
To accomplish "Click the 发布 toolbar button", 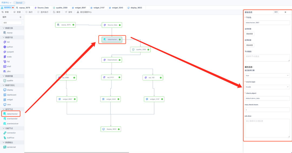I will point(69,12).
